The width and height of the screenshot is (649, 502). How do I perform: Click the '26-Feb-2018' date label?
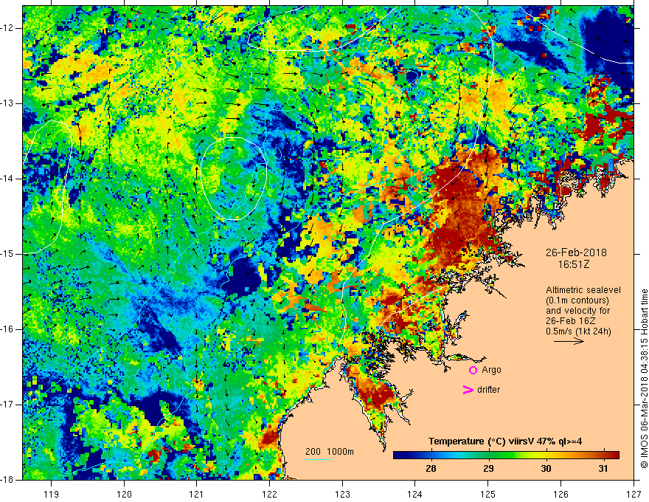[576, 252]
